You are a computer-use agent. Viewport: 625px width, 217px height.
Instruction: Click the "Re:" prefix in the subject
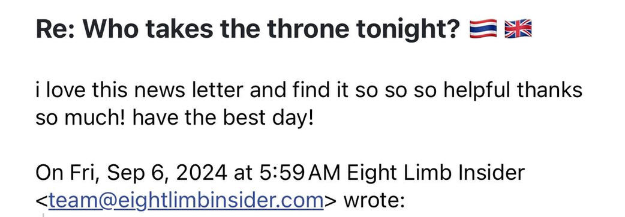[56, 29]
